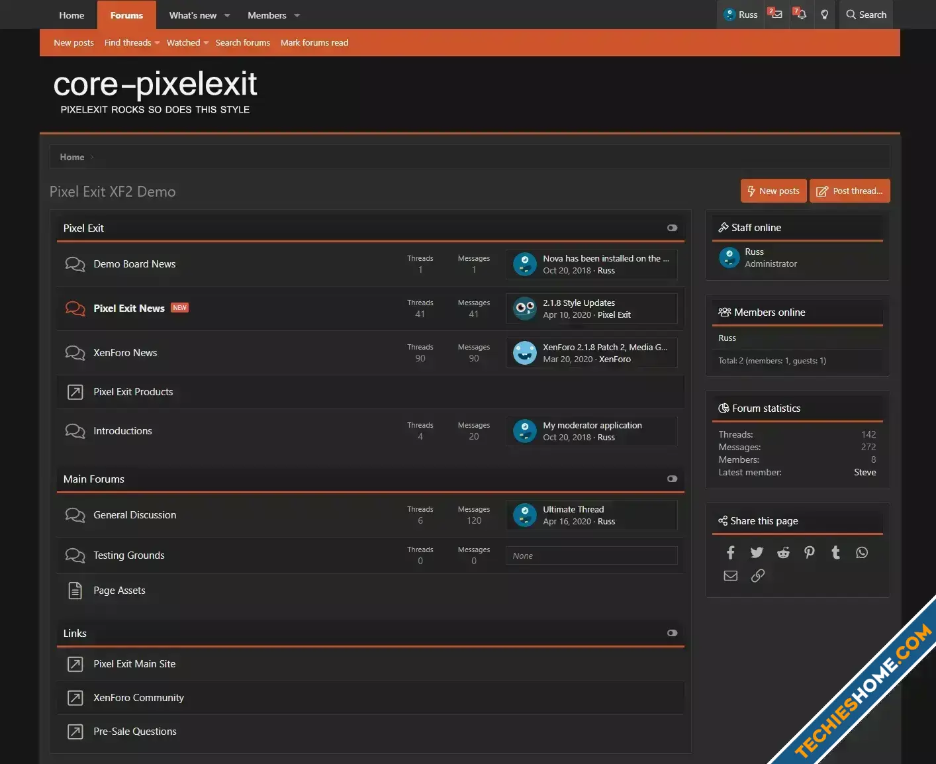The height and width of the screenshot is (764, 936).
Task: Share page by email icon
Action: pyautogui.click(x=731, y=576)
